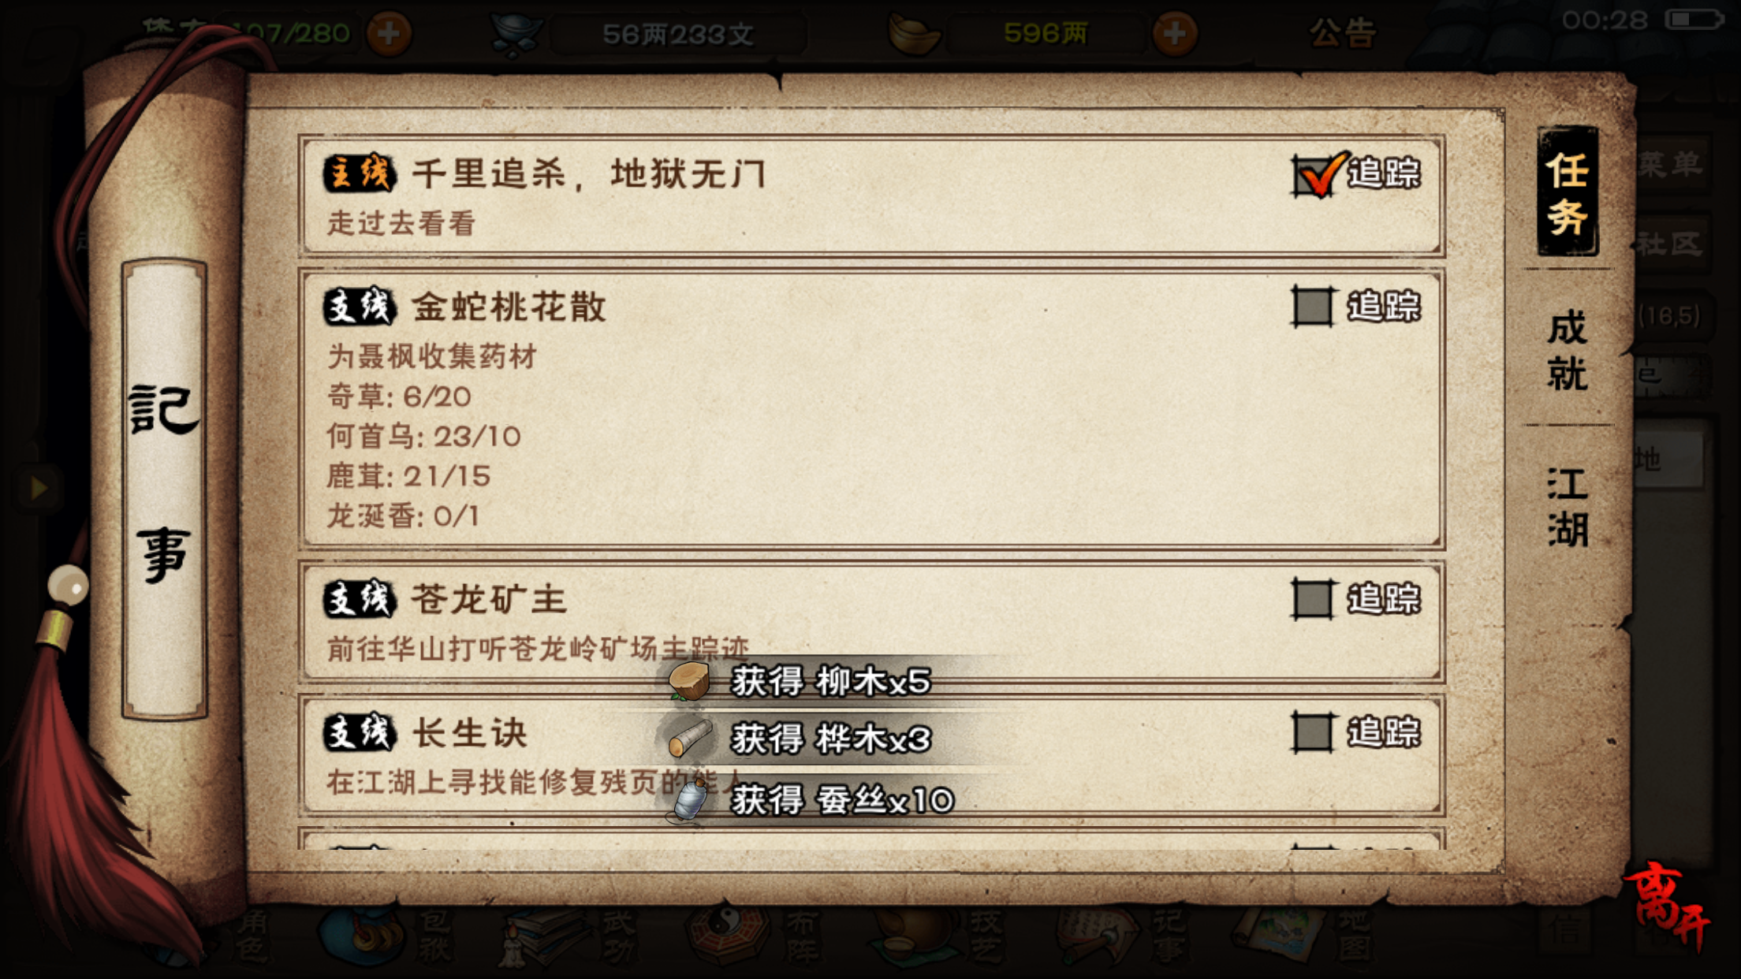The image size is (1741, 979).
Task: Expand the 长生诀 side quest entry
Action: [871, 755]
